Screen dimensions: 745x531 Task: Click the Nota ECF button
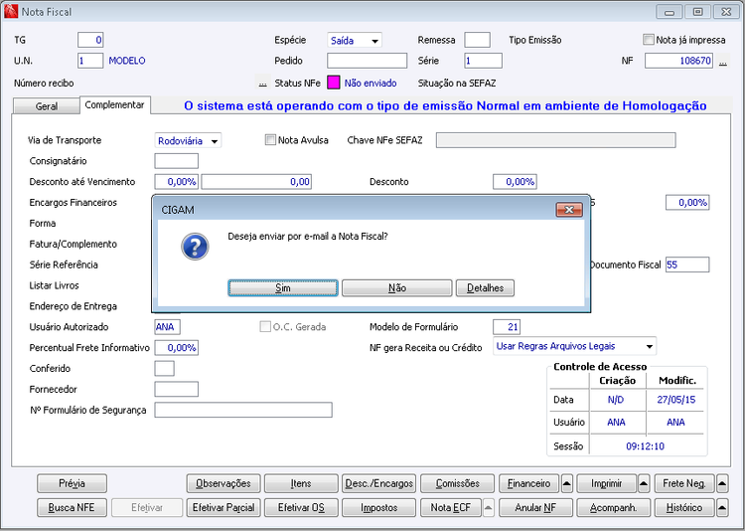click(450, 508)
